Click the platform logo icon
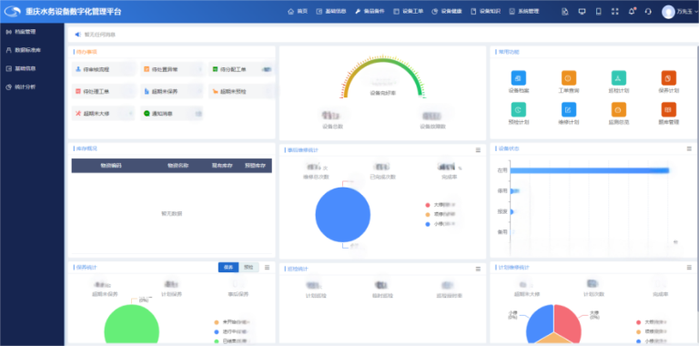Image resolution: width=699 pixels, height=346 pixels. (13, 12)
